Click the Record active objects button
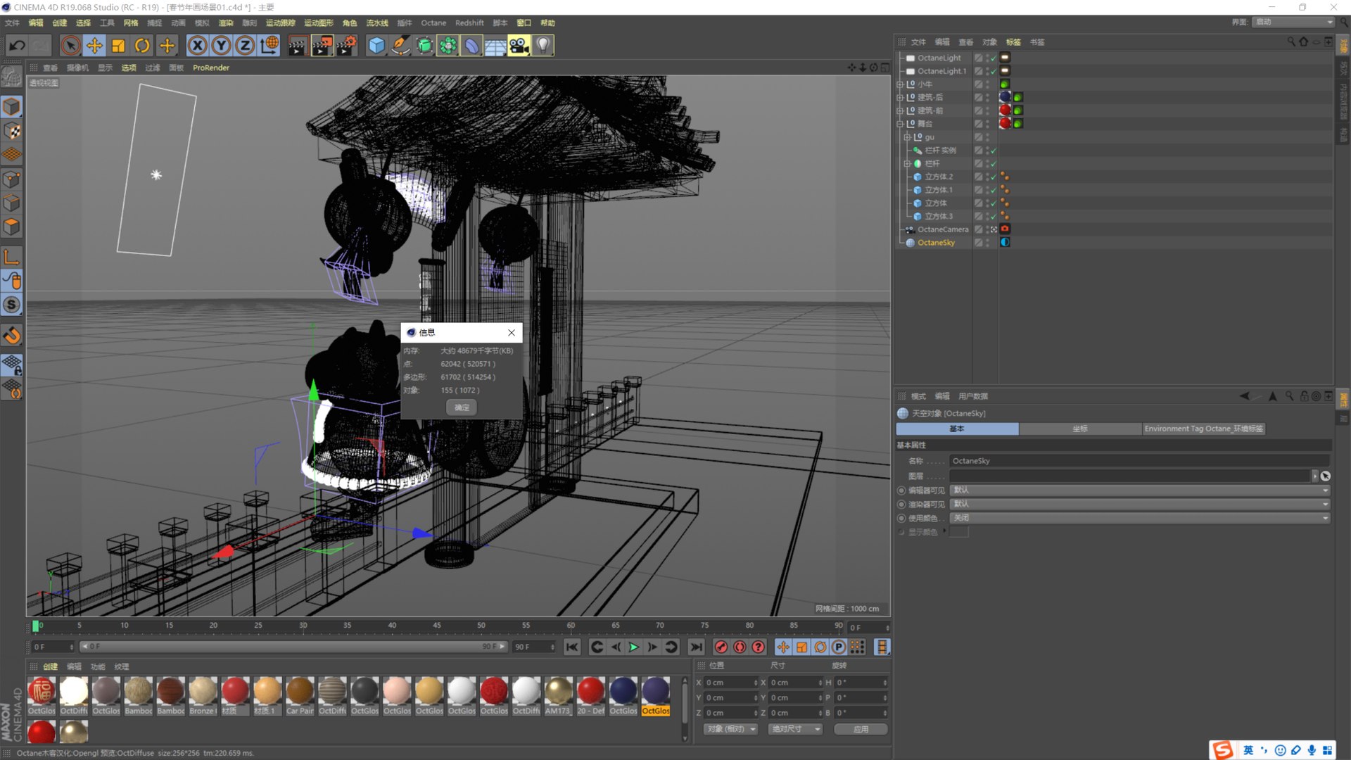 [x=721, y=647]
